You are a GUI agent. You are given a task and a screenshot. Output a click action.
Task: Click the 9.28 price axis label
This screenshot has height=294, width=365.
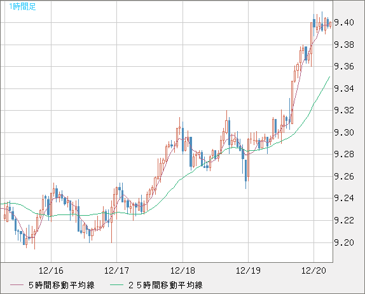pos(344,154)
